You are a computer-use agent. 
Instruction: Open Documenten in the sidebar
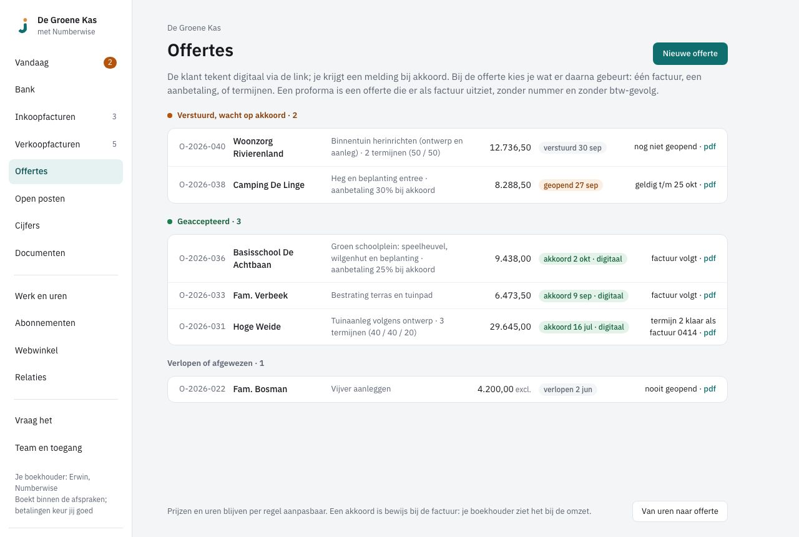66,253
